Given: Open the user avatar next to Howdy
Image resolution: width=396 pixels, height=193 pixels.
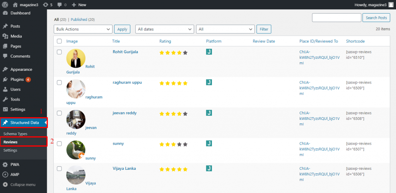Looking at the screenshot, I should click(391, 5).
